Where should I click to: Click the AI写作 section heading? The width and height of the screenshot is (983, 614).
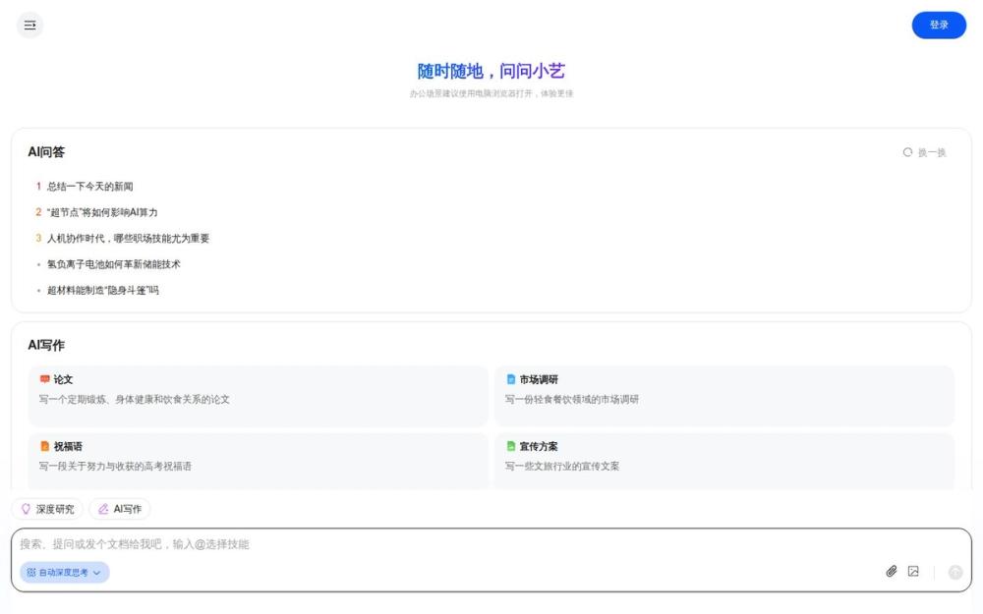point(46,345)
